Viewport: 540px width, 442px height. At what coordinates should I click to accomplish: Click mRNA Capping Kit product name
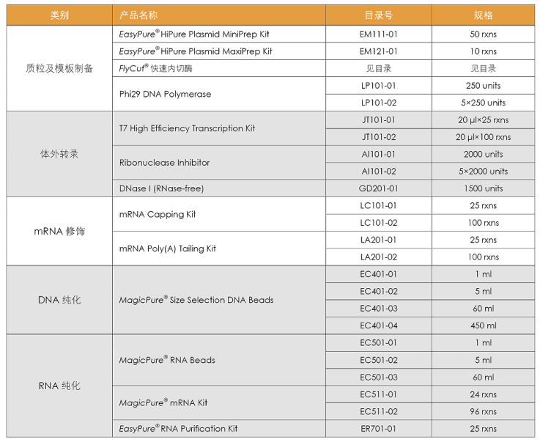point(158,214)
